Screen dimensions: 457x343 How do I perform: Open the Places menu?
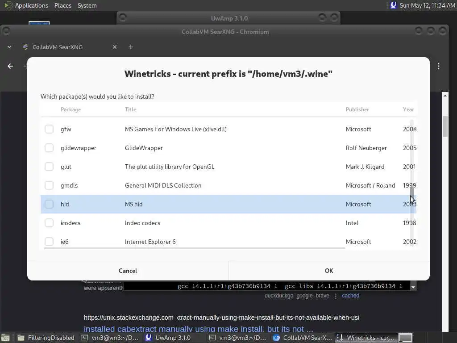pos(62,5)
